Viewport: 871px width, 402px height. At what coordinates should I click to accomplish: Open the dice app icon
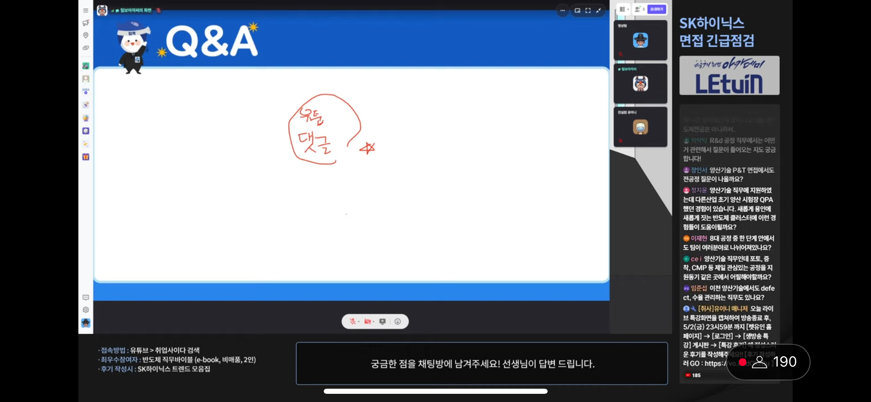click(86, 131)
